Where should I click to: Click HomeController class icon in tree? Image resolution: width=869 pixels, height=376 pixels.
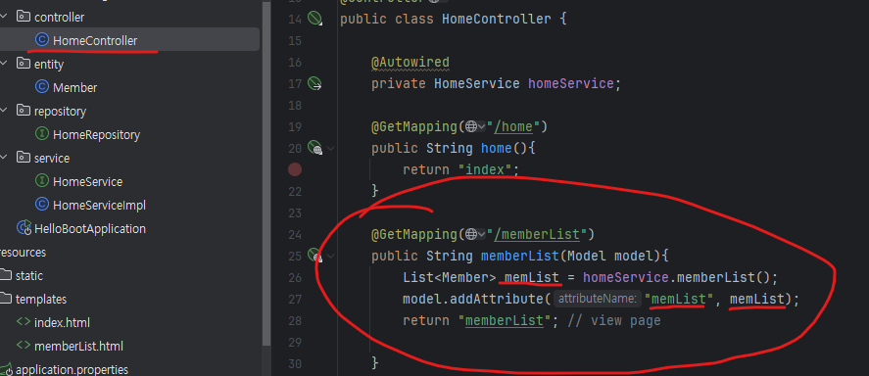click(x=41, y=40)
